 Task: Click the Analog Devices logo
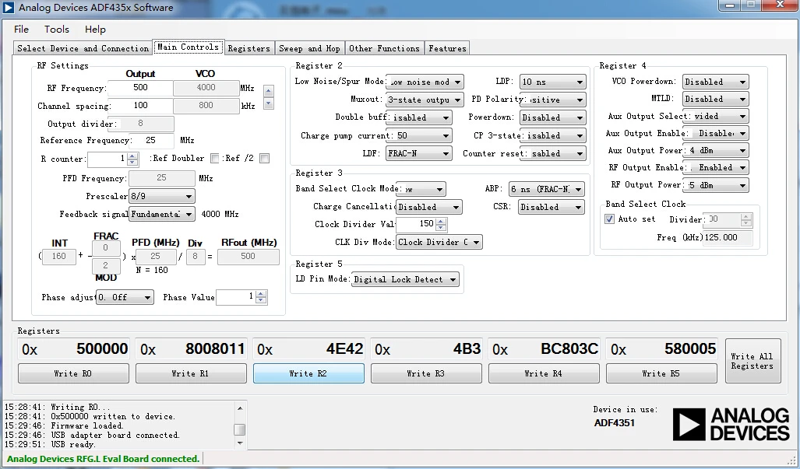[731, 424]
